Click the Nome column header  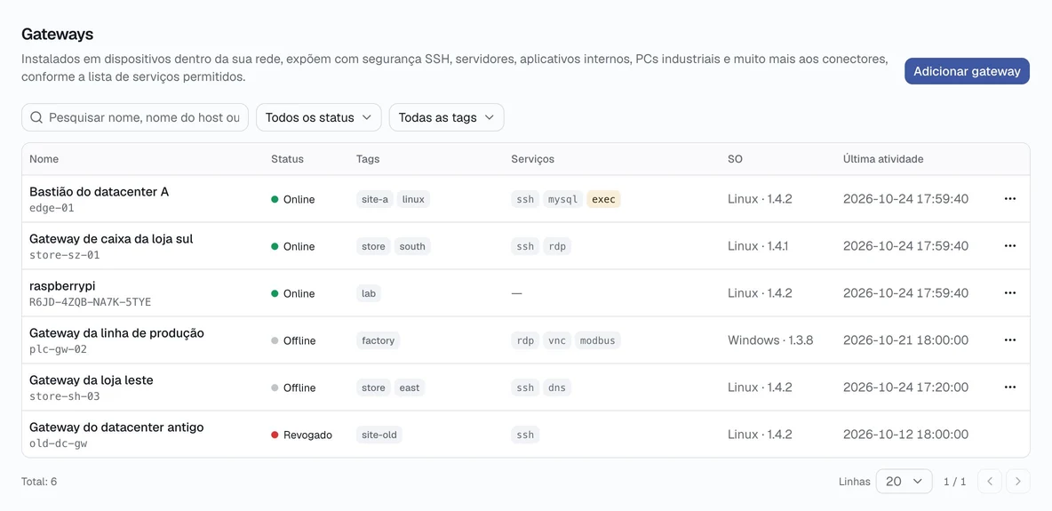tap(44, 159)
